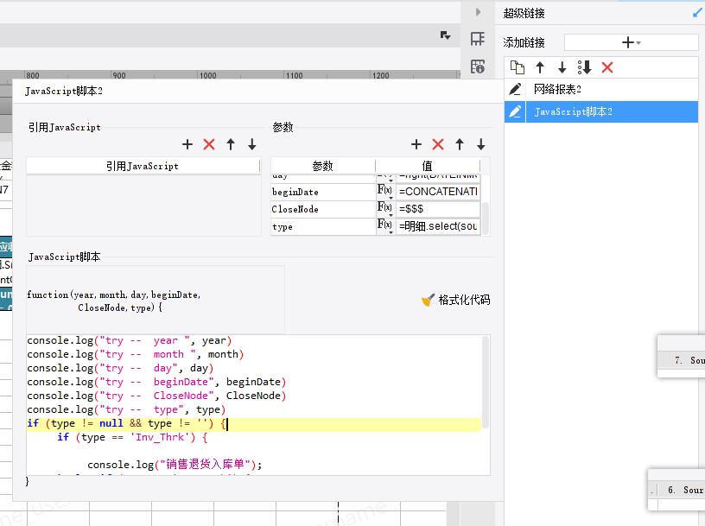The image size is (705, 526).
Task: Click the code line logging day
Action: [120, 369]
